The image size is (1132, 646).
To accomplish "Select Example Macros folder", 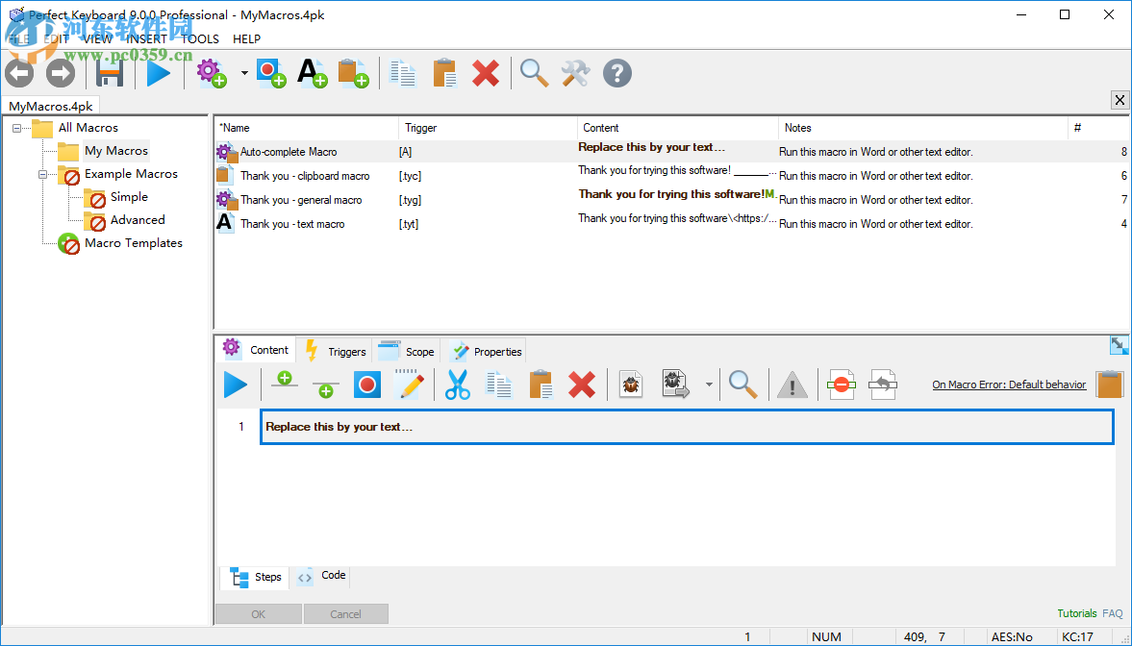I will [x=131, y=174].
